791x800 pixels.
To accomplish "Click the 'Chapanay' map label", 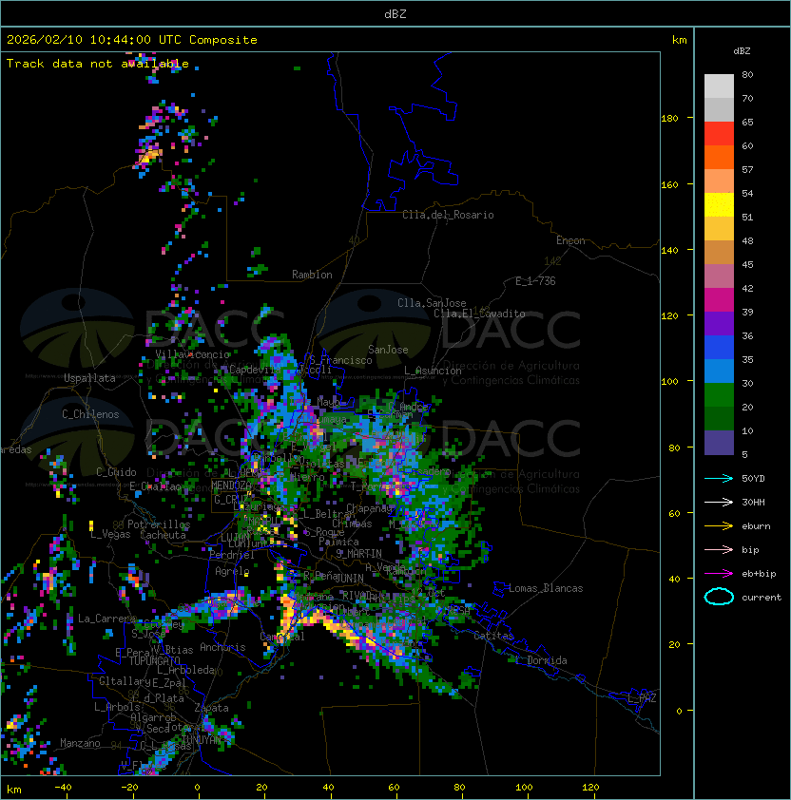I will (369, 508).
